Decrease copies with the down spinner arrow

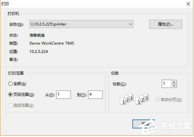pyautogui.click(x=174, y=86)
